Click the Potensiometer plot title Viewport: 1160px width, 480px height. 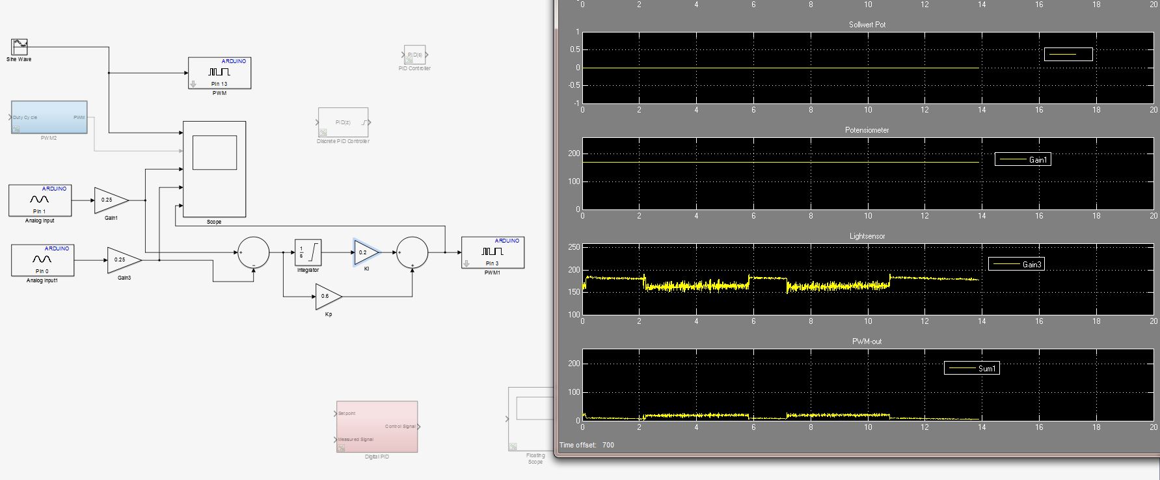(x=867, y=130)
